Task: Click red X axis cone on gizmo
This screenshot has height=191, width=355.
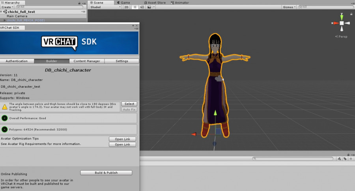Action: [x=336, y=23]
